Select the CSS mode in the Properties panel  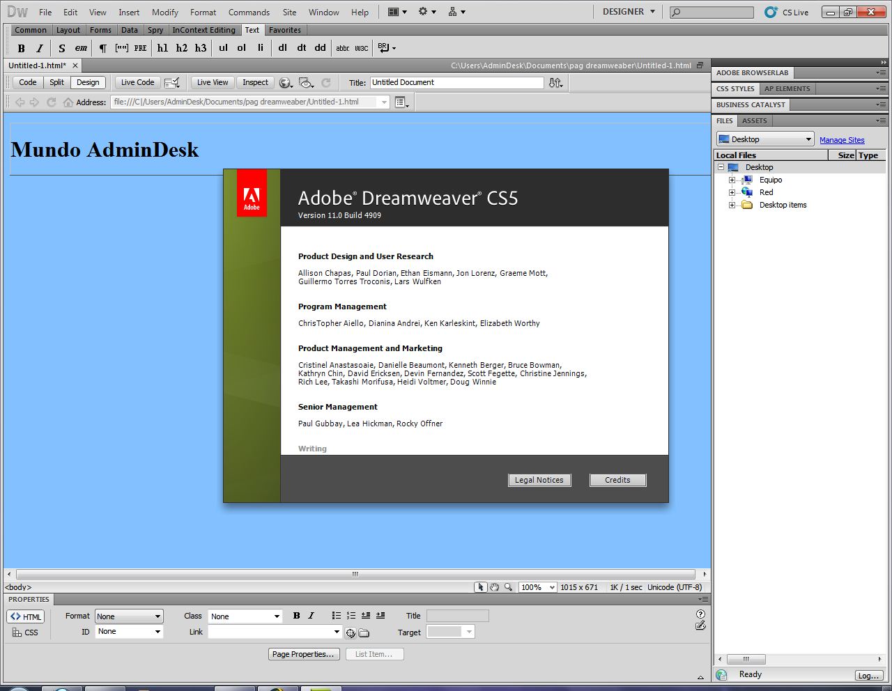(26, 632)
